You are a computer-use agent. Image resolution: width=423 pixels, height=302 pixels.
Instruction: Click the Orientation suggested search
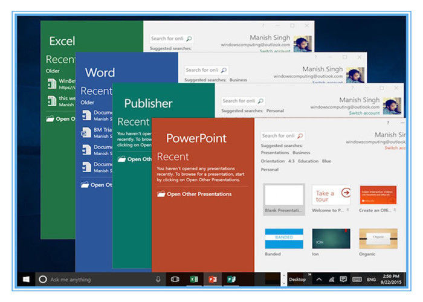273,161
